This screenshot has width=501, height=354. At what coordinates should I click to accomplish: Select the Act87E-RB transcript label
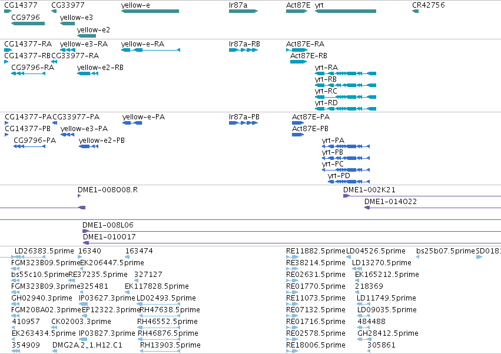click(x=308, y=55)
